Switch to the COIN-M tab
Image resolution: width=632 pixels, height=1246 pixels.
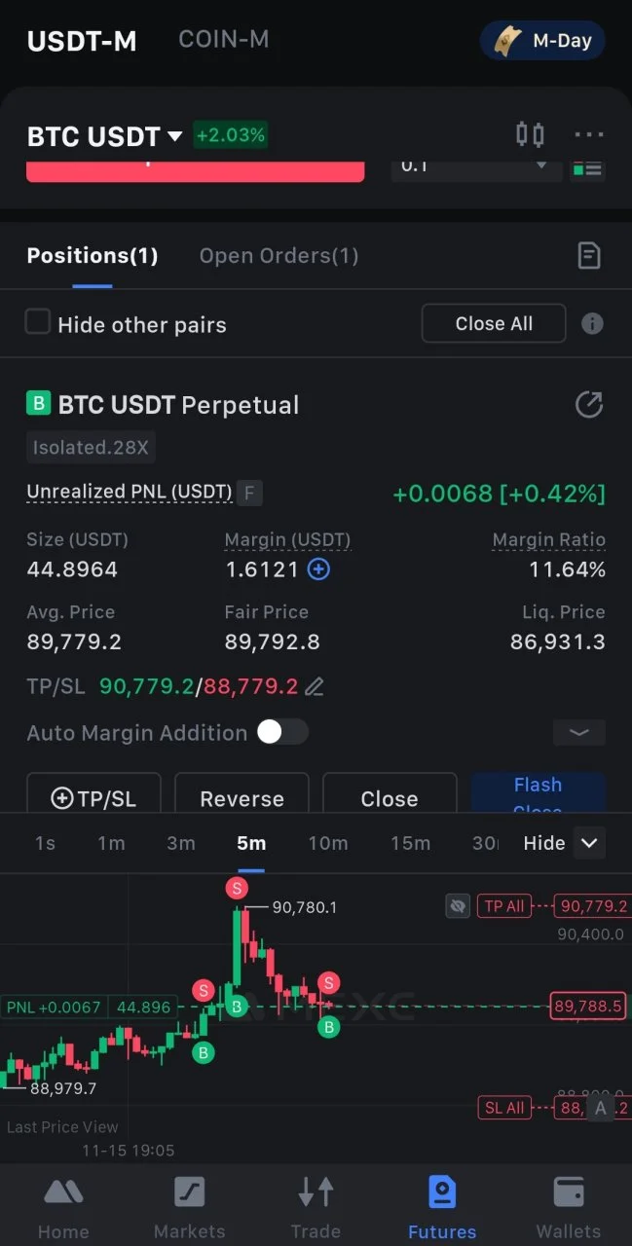pyautogui.click(x=224, y=40)
